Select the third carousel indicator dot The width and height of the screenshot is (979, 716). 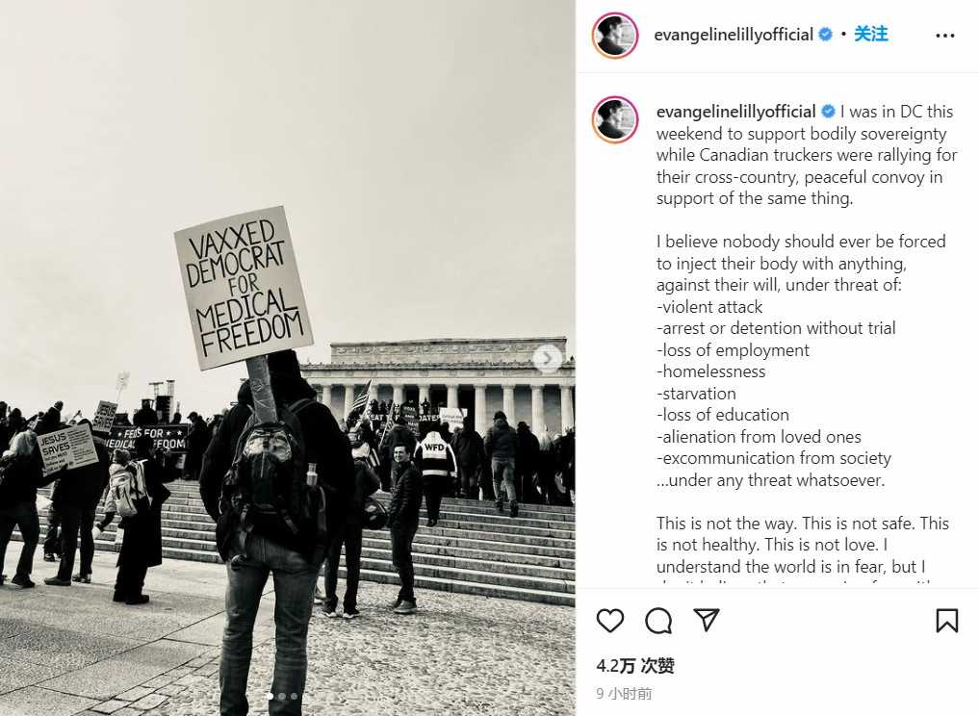294,696
